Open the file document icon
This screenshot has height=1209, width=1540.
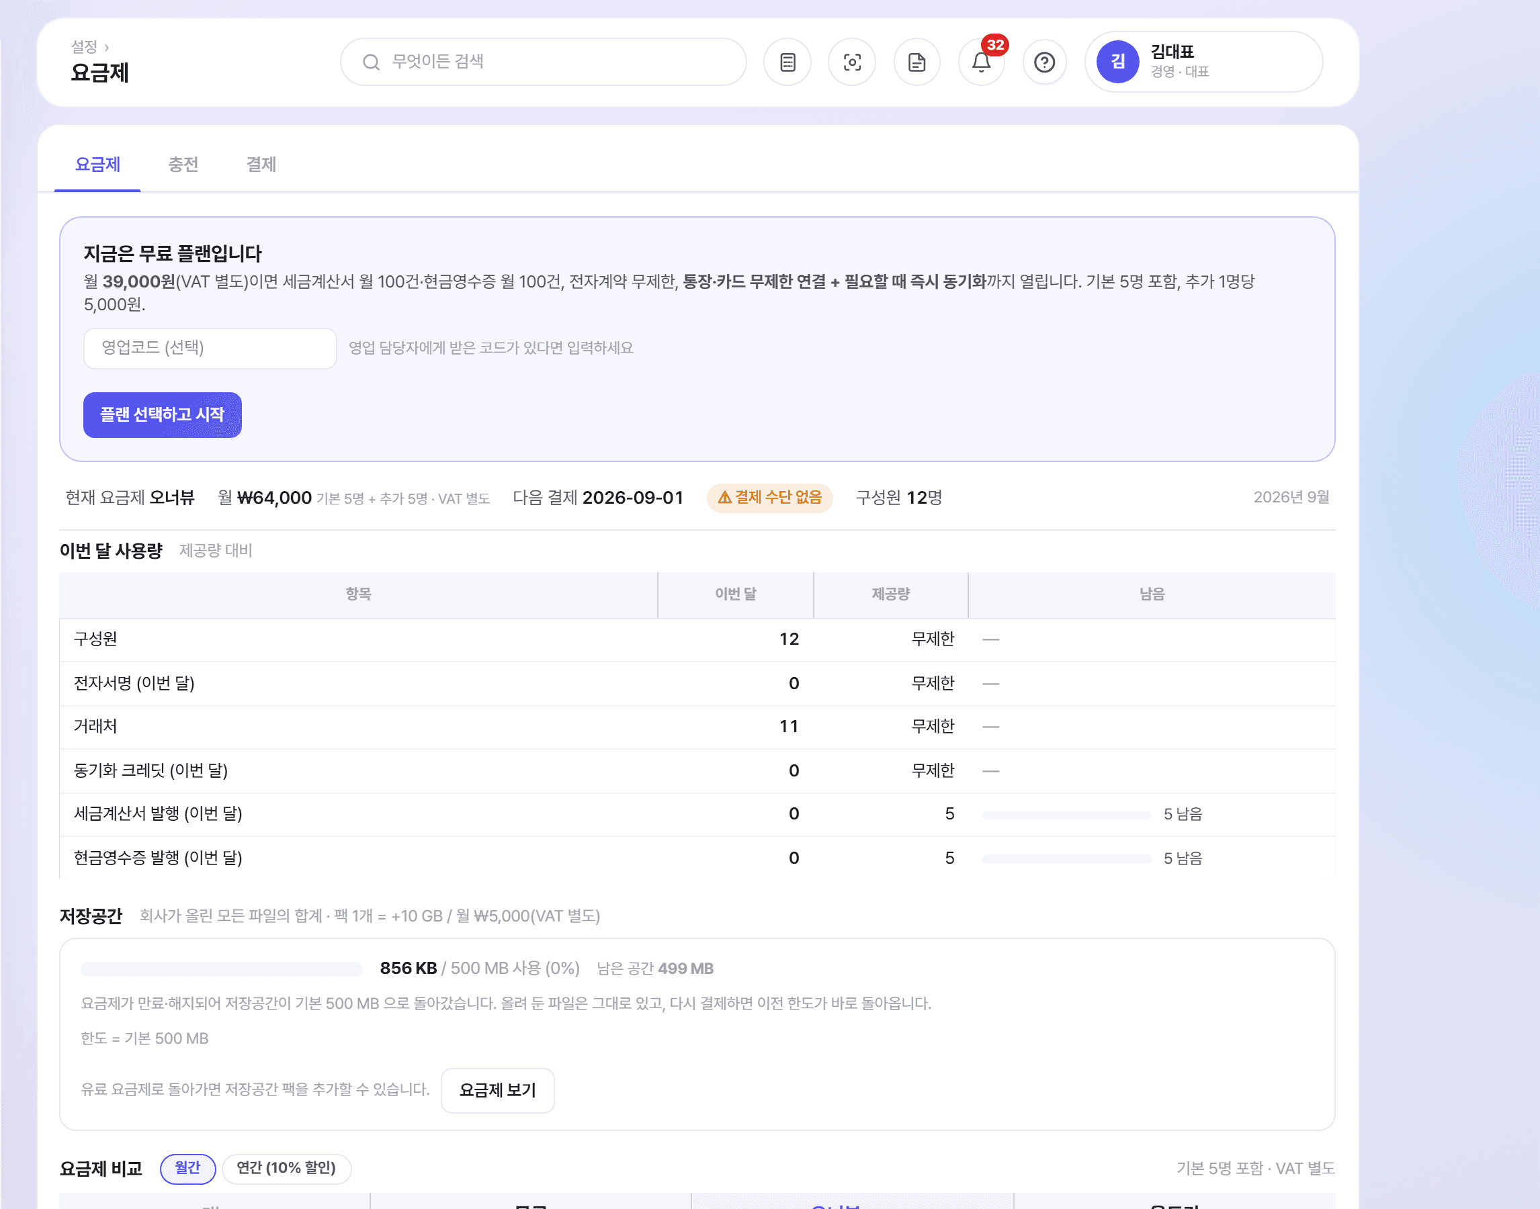[916, 62]
